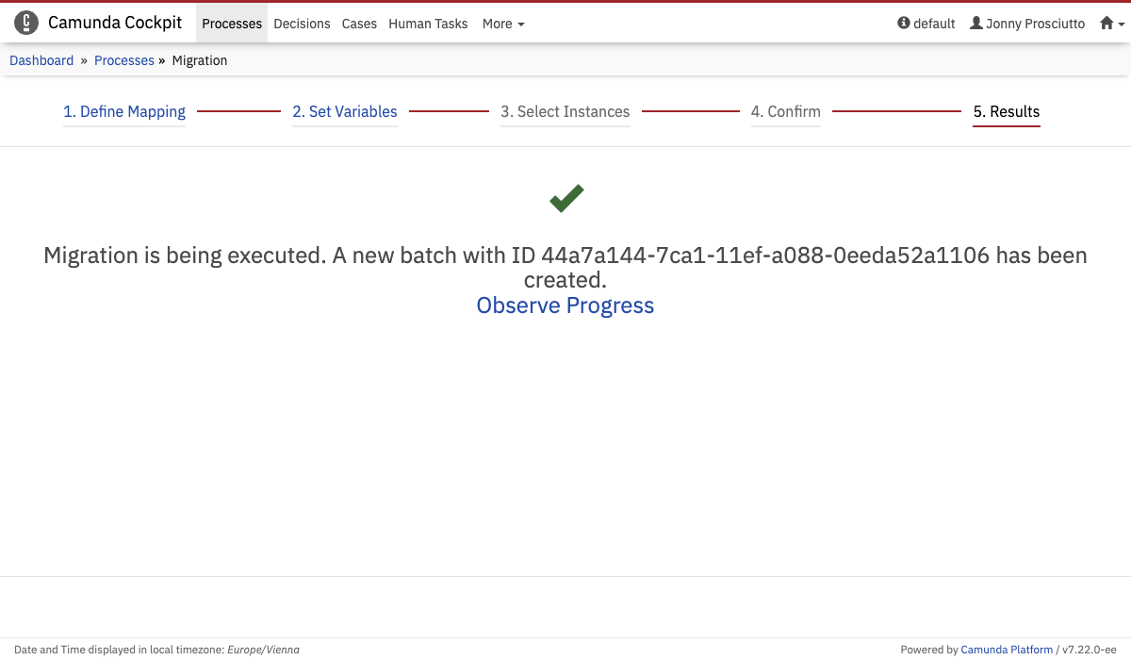Screen dimensions: 1131x660
Task: Click the info icon beside default
Action: (904, 24)
